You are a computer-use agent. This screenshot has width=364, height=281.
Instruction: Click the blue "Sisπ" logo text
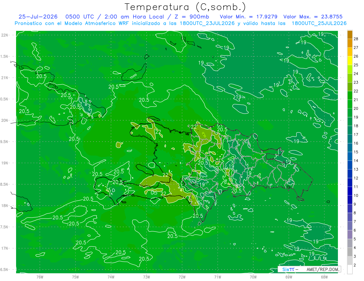coord(288,269)
